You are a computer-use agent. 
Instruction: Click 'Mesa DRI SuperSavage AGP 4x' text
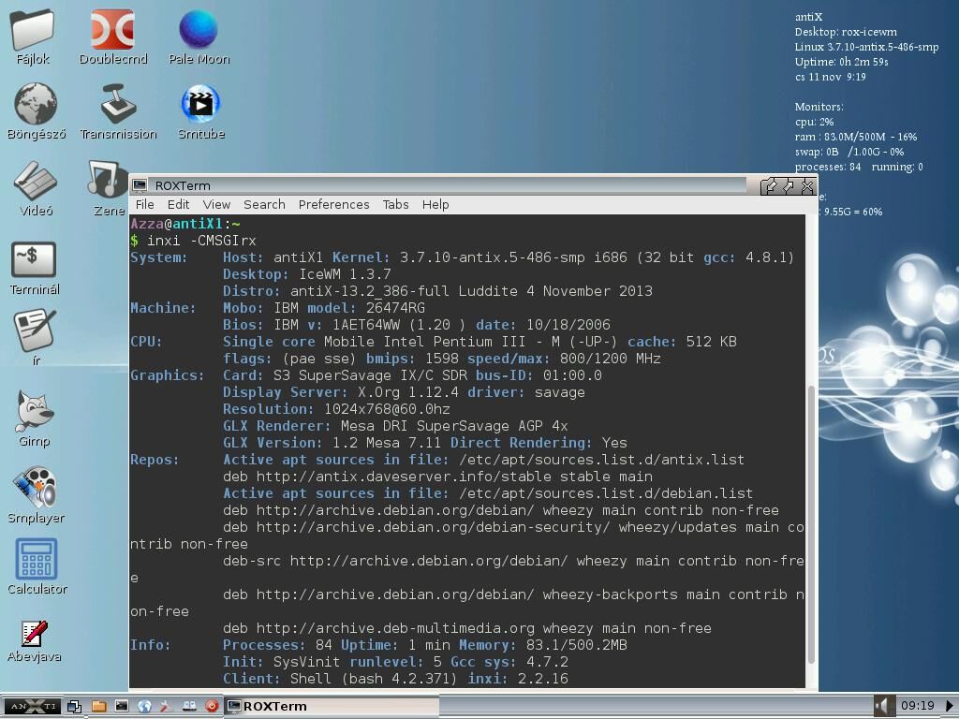454,426
